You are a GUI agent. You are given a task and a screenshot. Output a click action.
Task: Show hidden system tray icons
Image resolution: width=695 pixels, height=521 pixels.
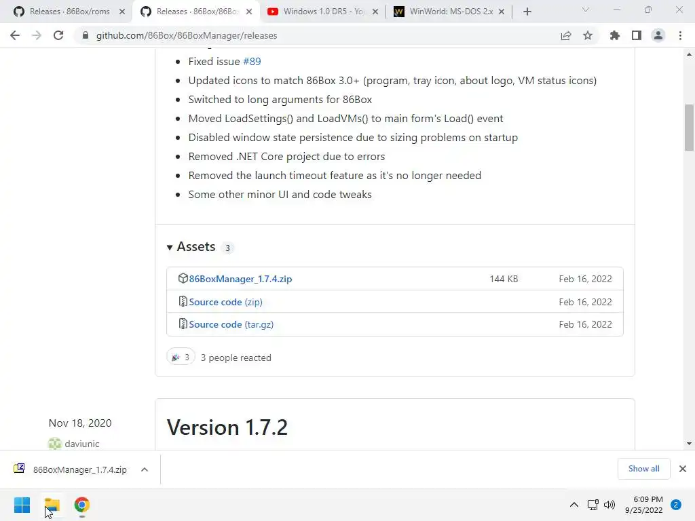[x=574, y=505]
